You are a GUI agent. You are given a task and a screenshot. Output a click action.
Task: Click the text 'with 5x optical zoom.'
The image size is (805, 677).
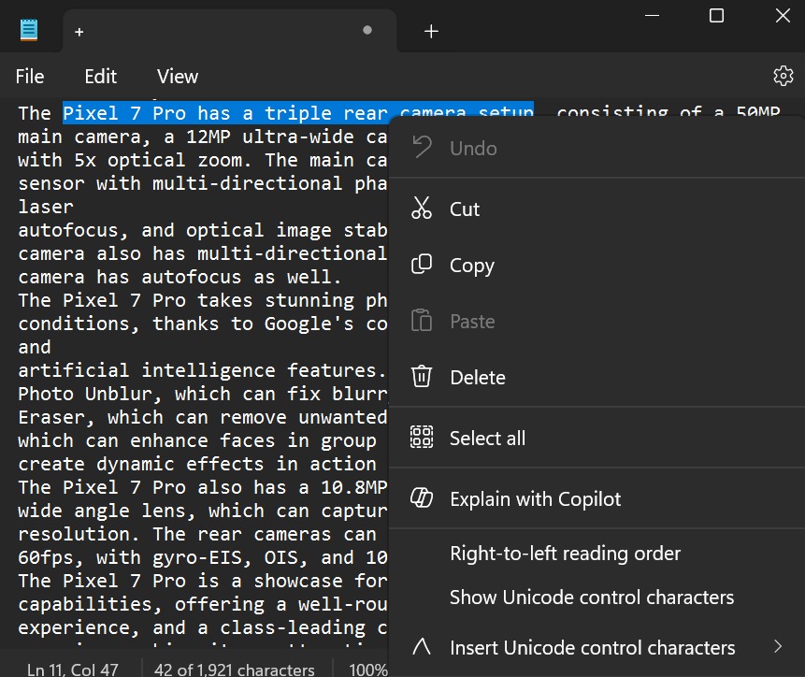click(135, 160)
